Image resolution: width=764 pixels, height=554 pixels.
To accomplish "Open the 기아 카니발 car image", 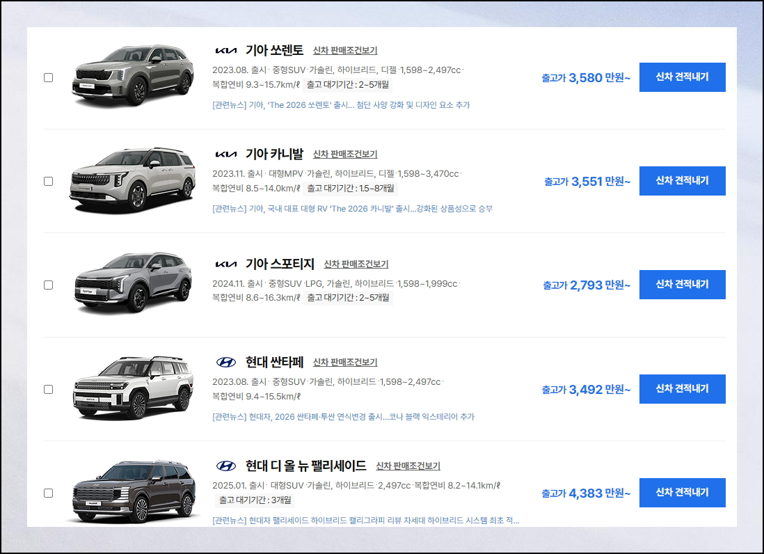I will pyautogui.click(x=132, y=180).
